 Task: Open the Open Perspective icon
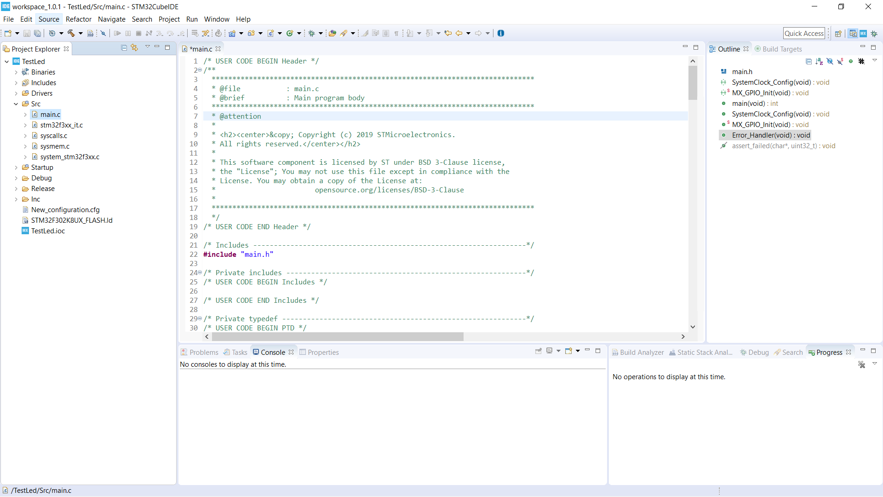pyautogui.click(x=838, y=34)
